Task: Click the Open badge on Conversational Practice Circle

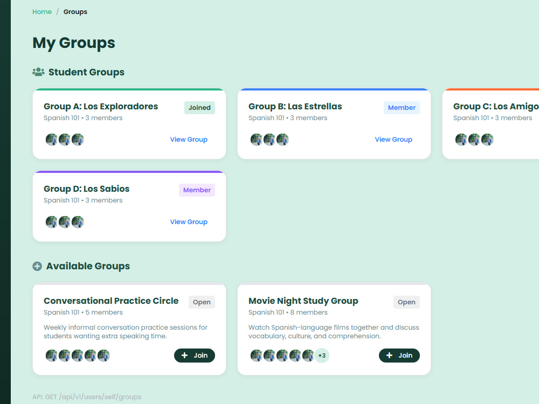Action: (202, 302)
